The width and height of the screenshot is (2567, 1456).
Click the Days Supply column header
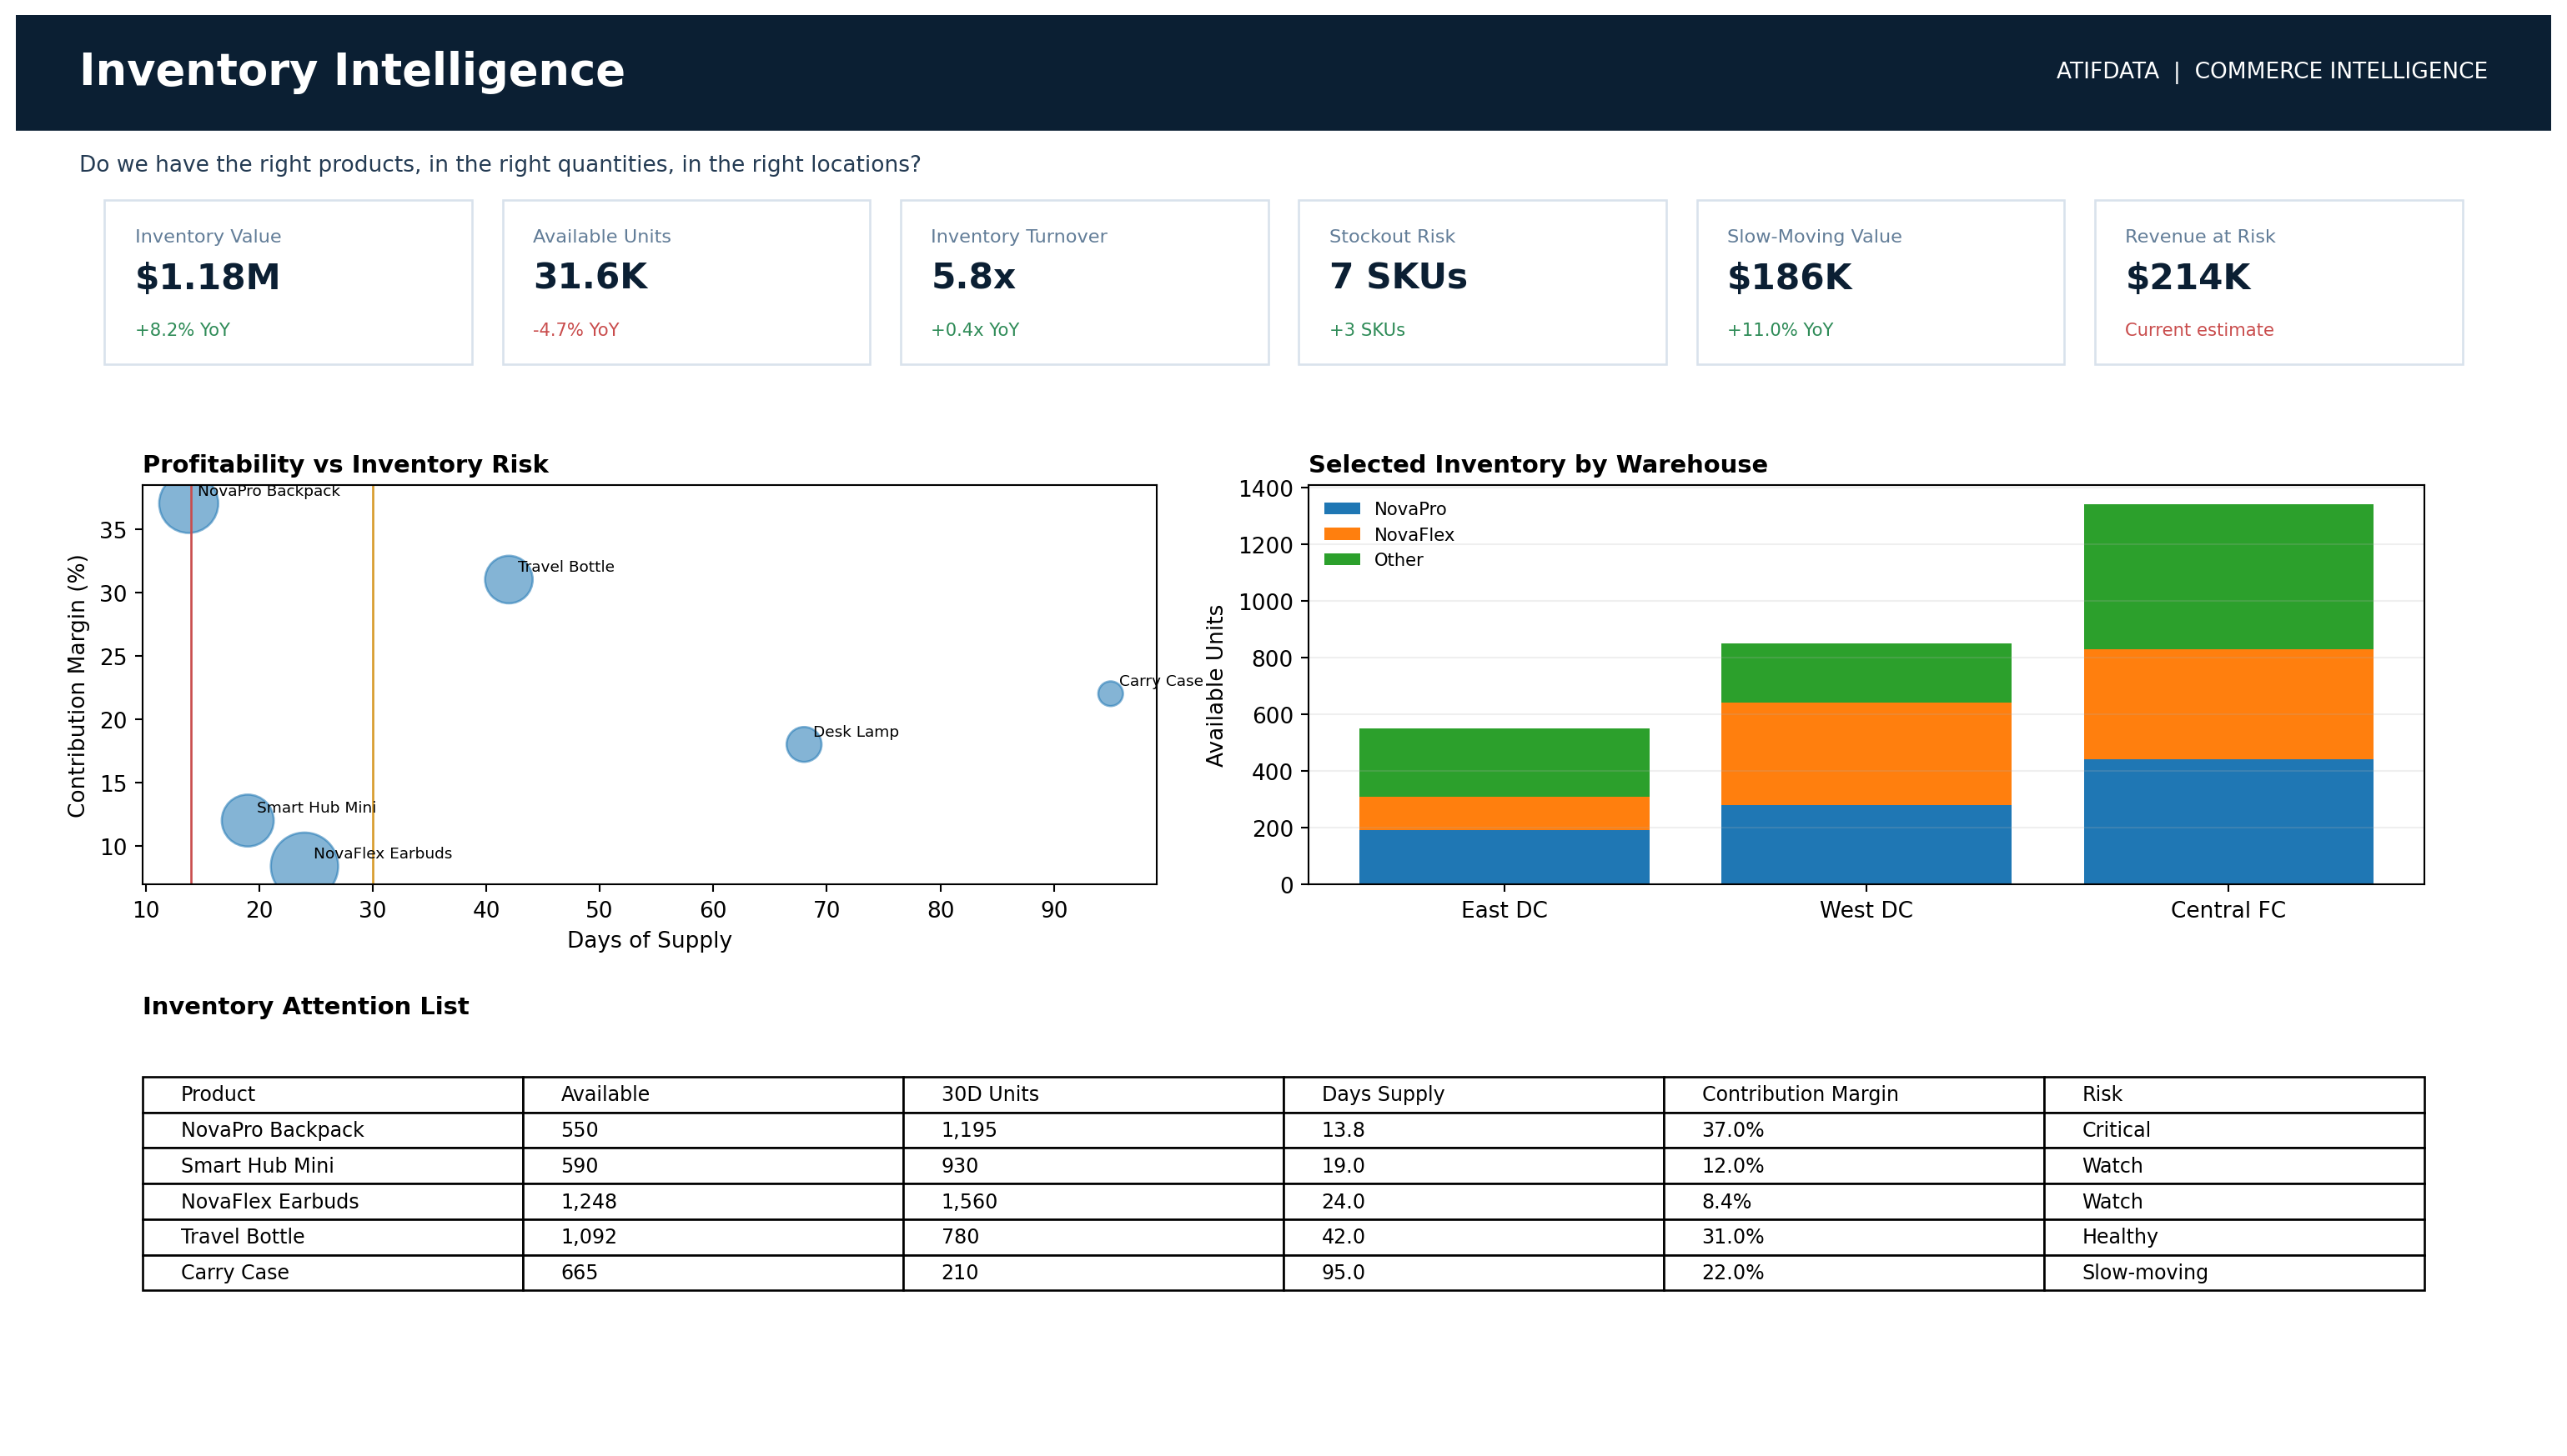pos(1474,1094)
